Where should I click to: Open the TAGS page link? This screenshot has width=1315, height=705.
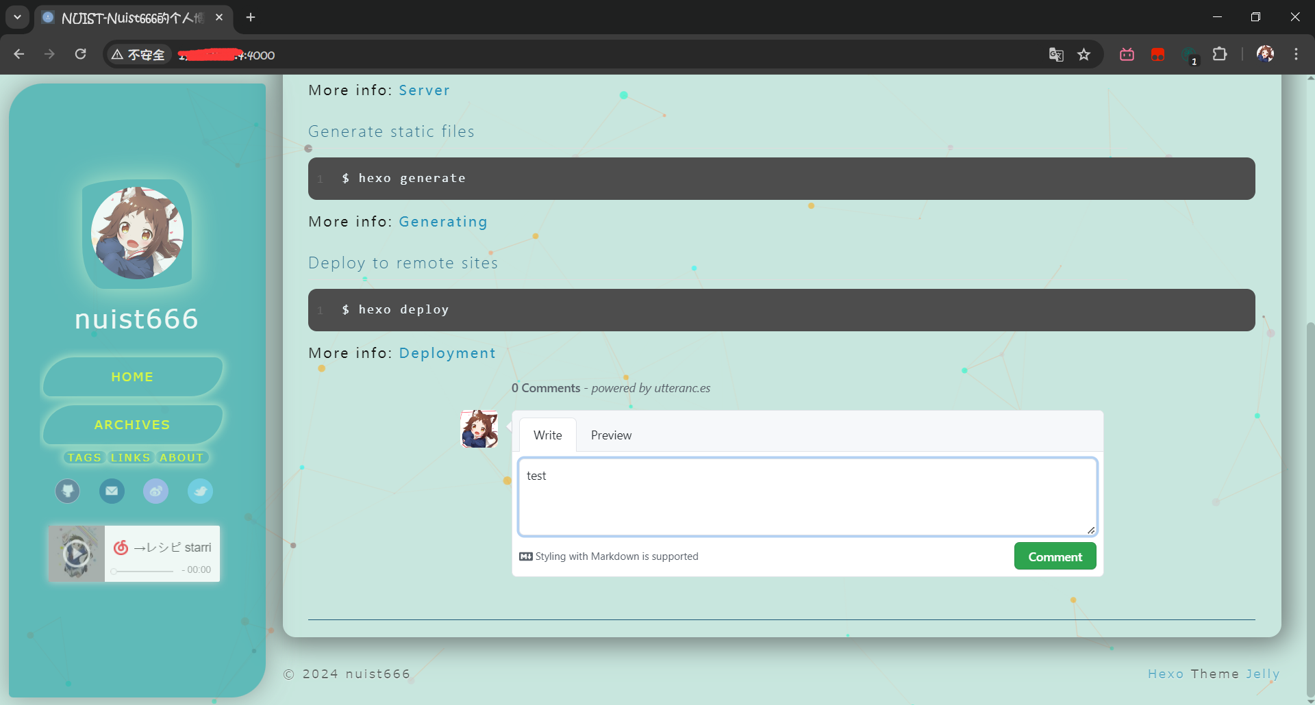(84, 458)
